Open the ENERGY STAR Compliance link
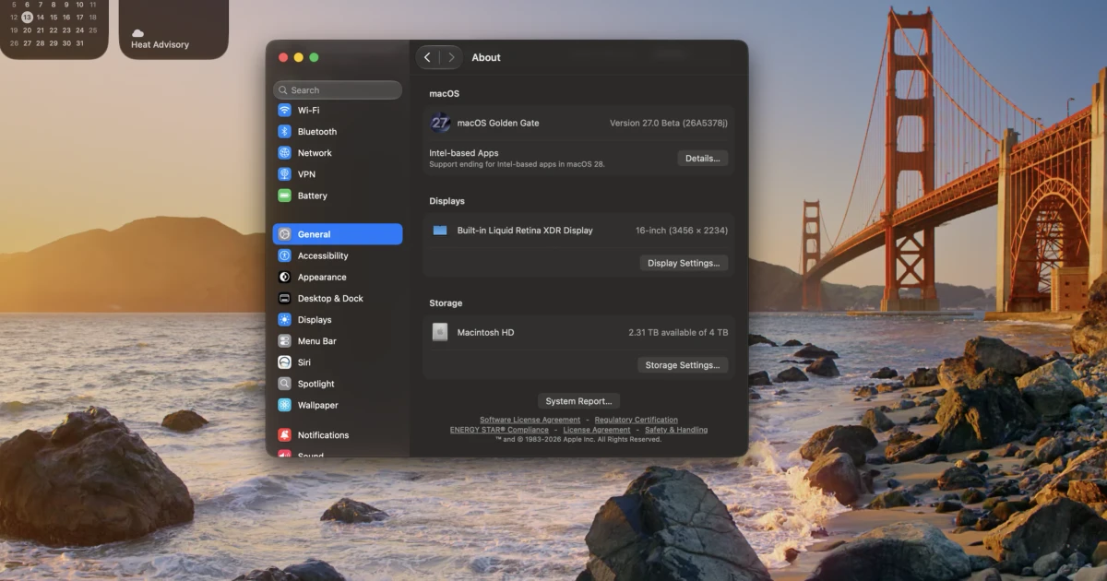Viewport: 1107px width, 581px height. (499, 430)
